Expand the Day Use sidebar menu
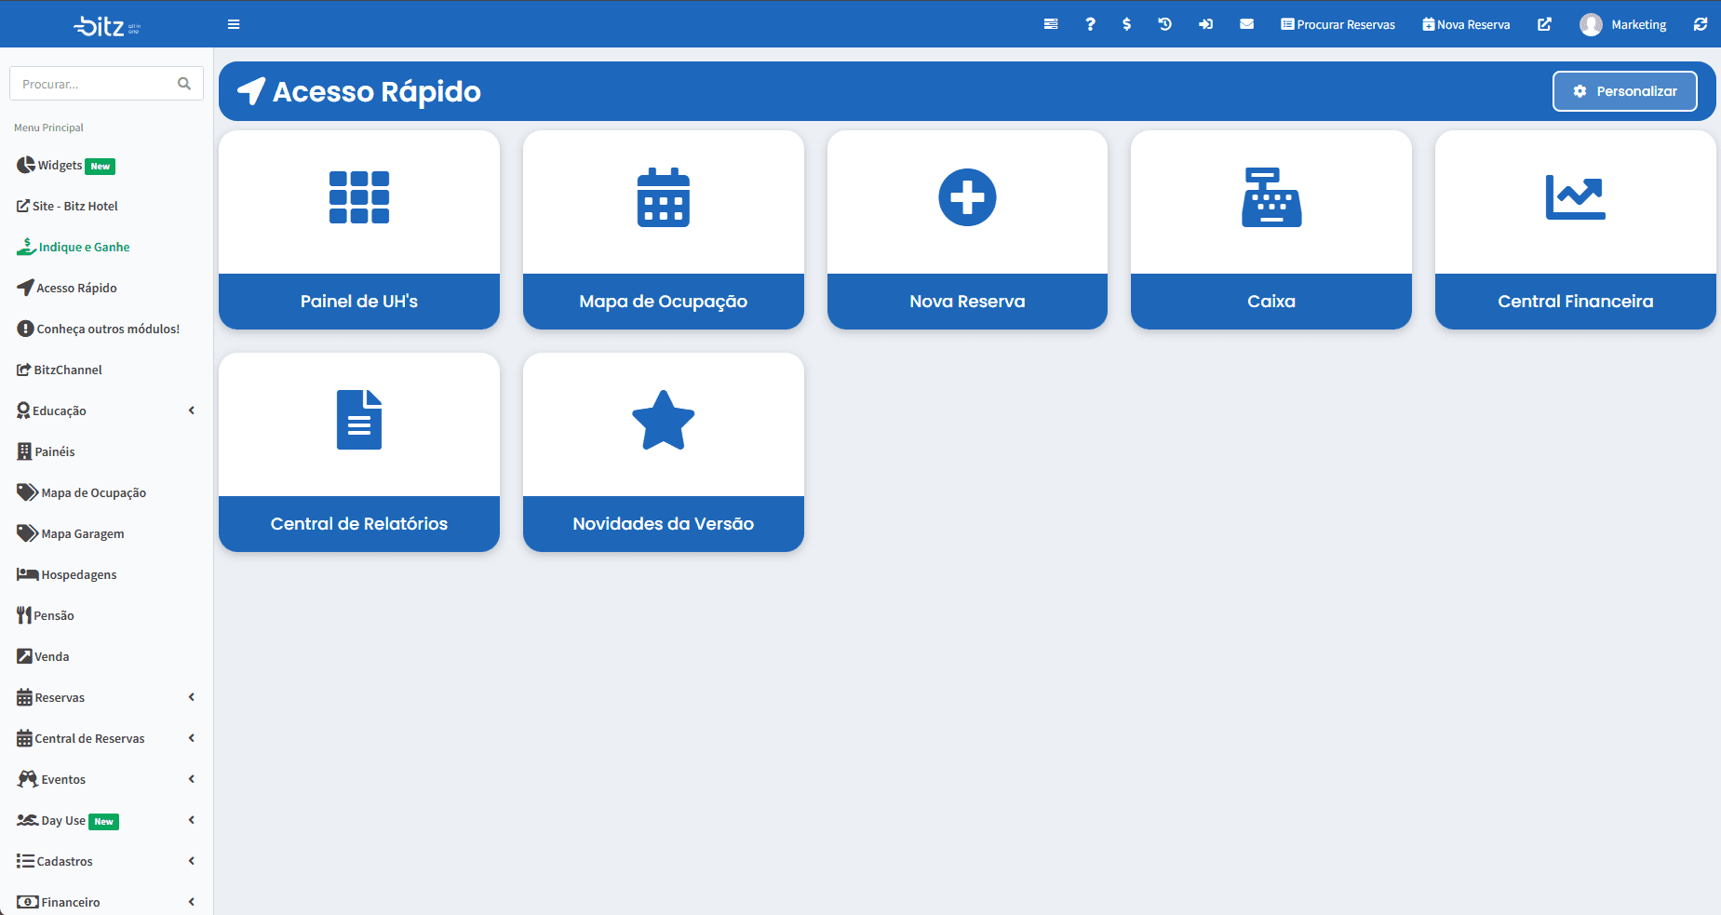 click(107, 820)
